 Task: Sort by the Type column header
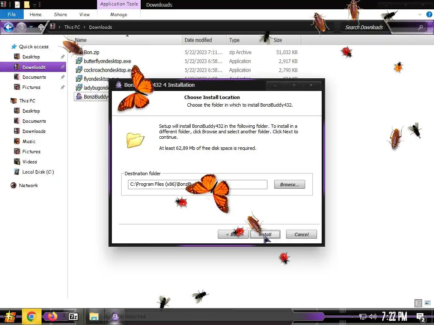tap(248, 40)
